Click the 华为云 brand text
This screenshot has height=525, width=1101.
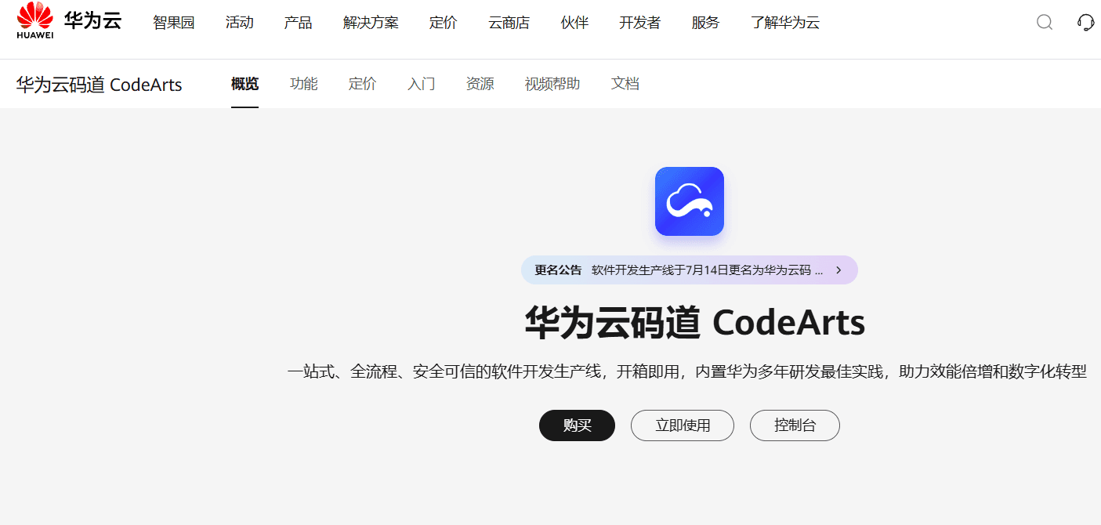tap(92, 20)
